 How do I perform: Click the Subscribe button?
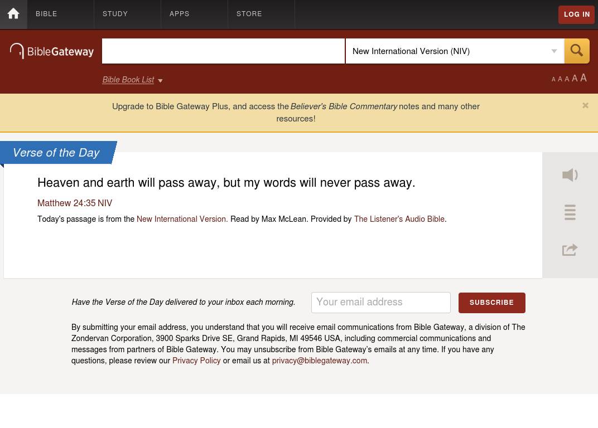(491, 303)
